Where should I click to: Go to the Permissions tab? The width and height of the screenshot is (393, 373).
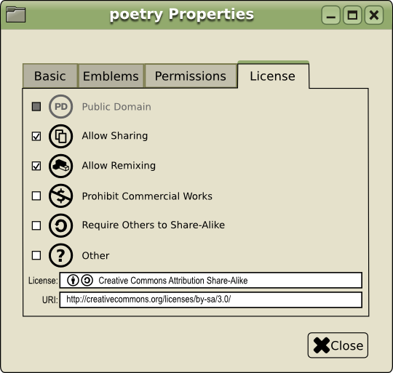point(191,76)
